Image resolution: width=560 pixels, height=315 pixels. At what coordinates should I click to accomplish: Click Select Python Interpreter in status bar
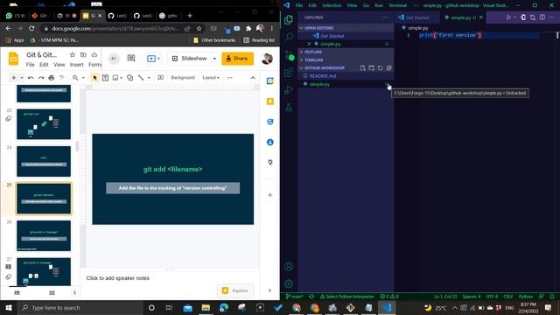pyautogui.click(x=346, y=297)
